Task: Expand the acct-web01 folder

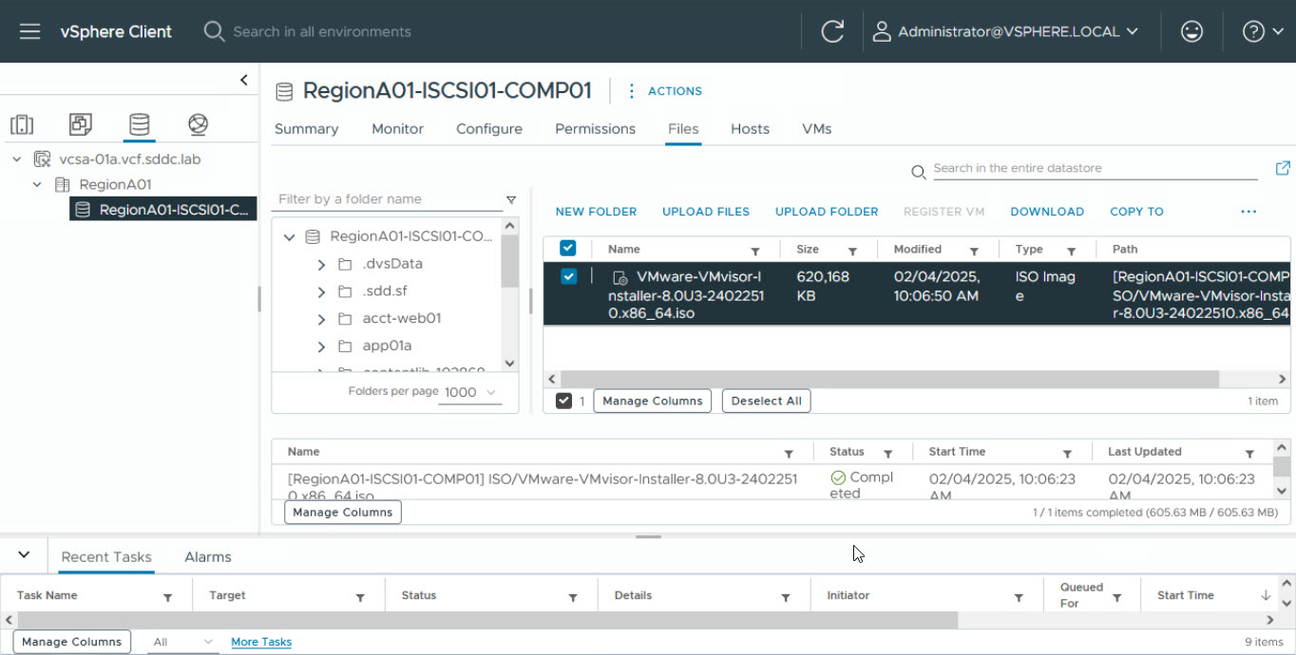Action: point(321,319)
